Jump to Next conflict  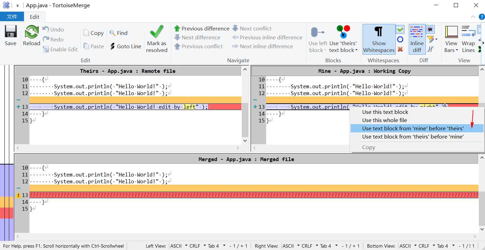pyautogui.click(x=252, y=28)
